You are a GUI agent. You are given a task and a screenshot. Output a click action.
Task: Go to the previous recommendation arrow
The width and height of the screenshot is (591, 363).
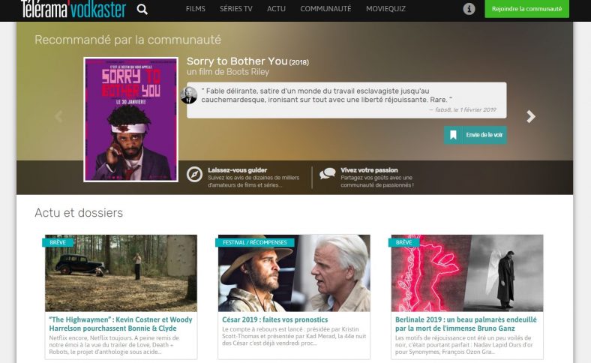[58, 116]
